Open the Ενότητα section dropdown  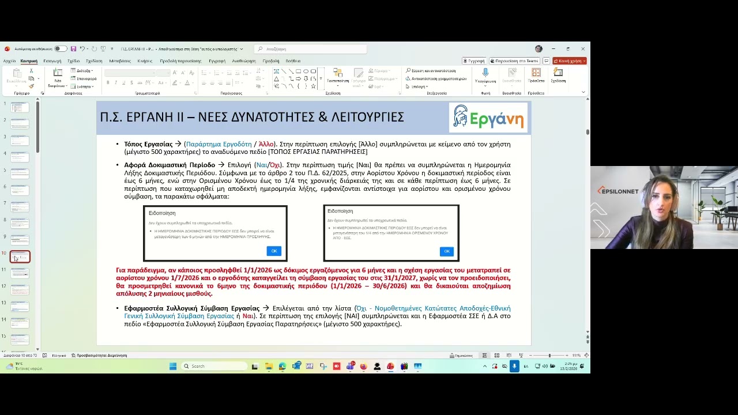coord(82,86)
